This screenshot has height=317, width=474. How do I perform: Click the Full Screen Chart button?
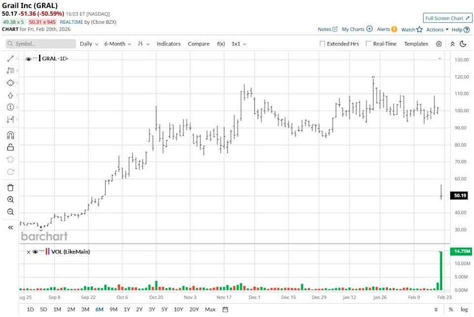click(447, 18)
